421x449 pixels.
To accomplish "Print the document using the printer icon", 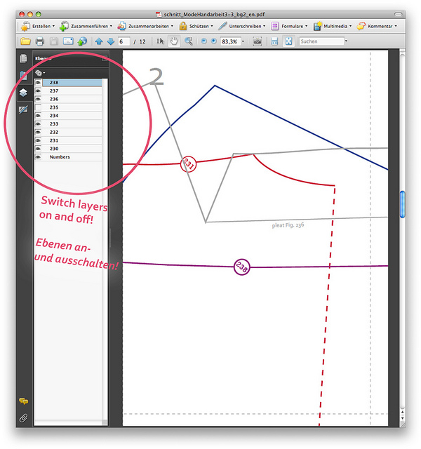I will [40, 41].
